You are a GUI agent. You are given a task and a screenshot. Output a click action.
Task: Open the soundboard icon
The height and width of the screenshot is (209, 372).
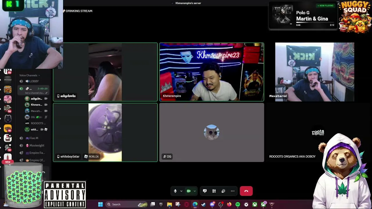(x=223, y=191)
